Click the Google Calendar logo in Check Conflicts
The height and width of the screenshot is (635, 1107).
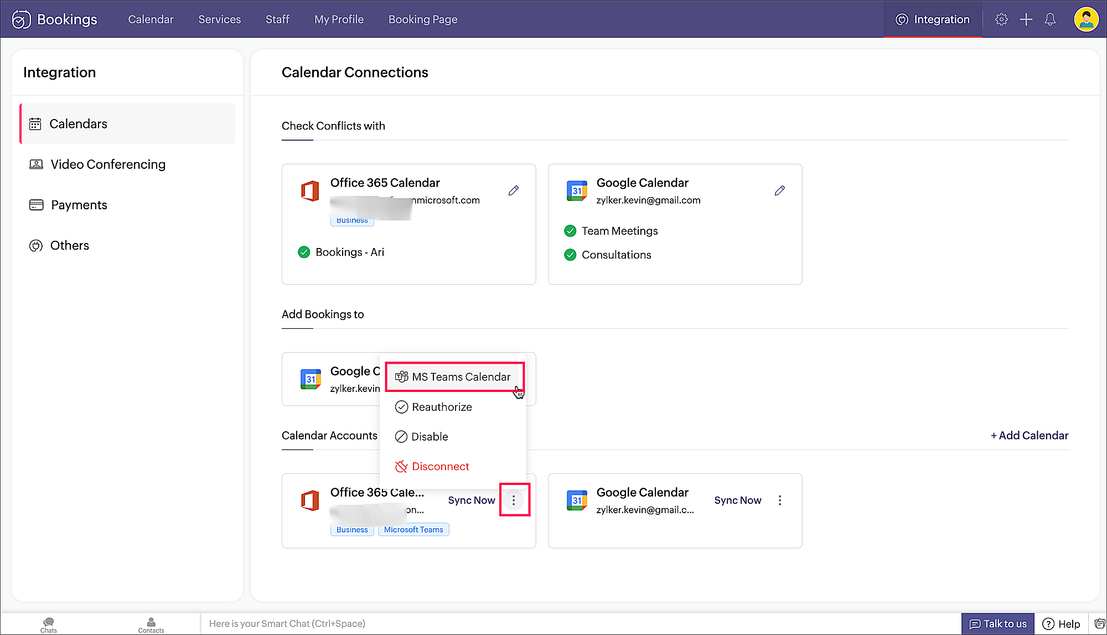(x=577, y=191)
